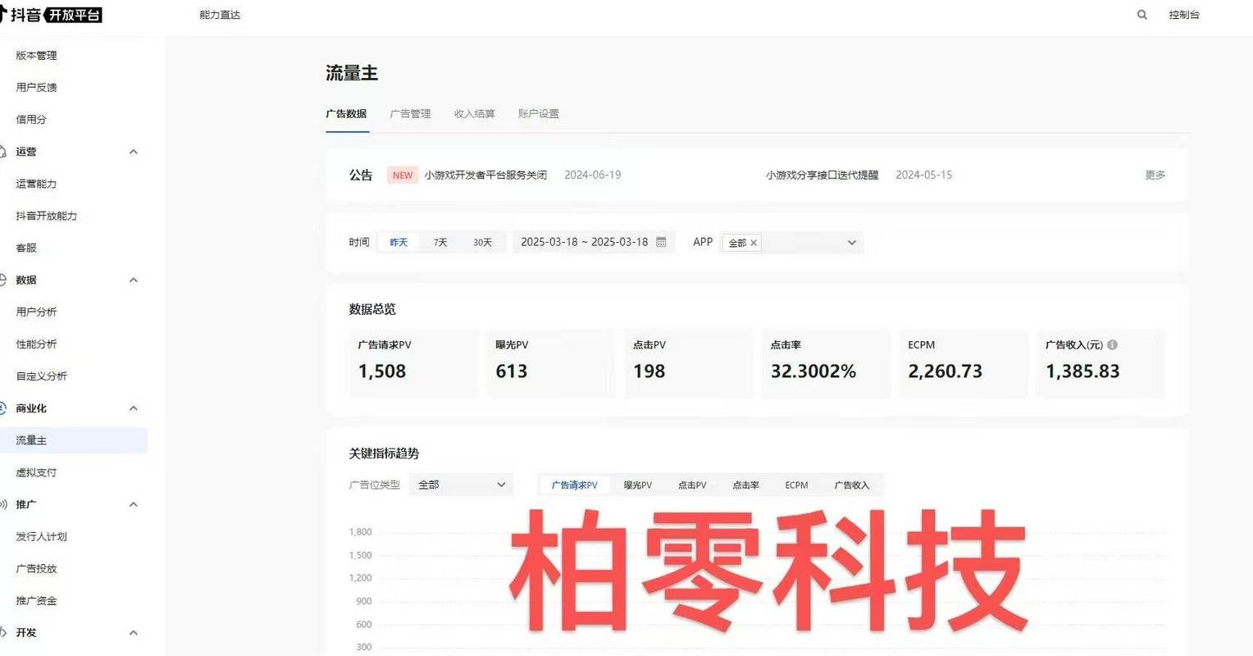Open 自定义分析 in sidebar
The width and height of the screenshot is (1253, 656).
[42, 376]
